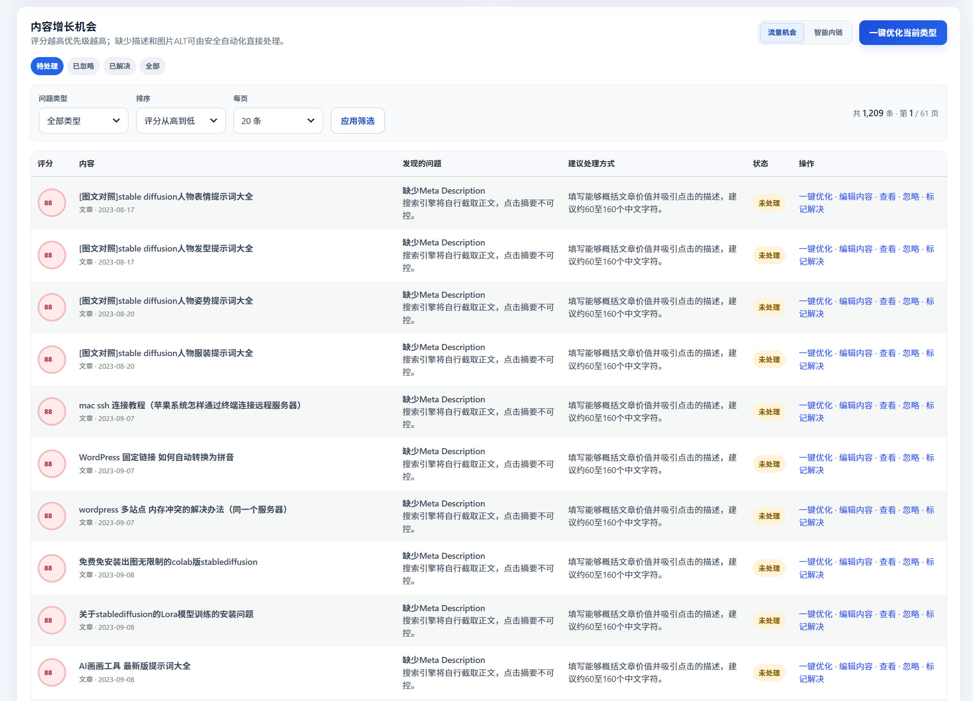The image size is (973, 701).
Task: Select the 待处理 filter tab
Action: tap(47, 66)
